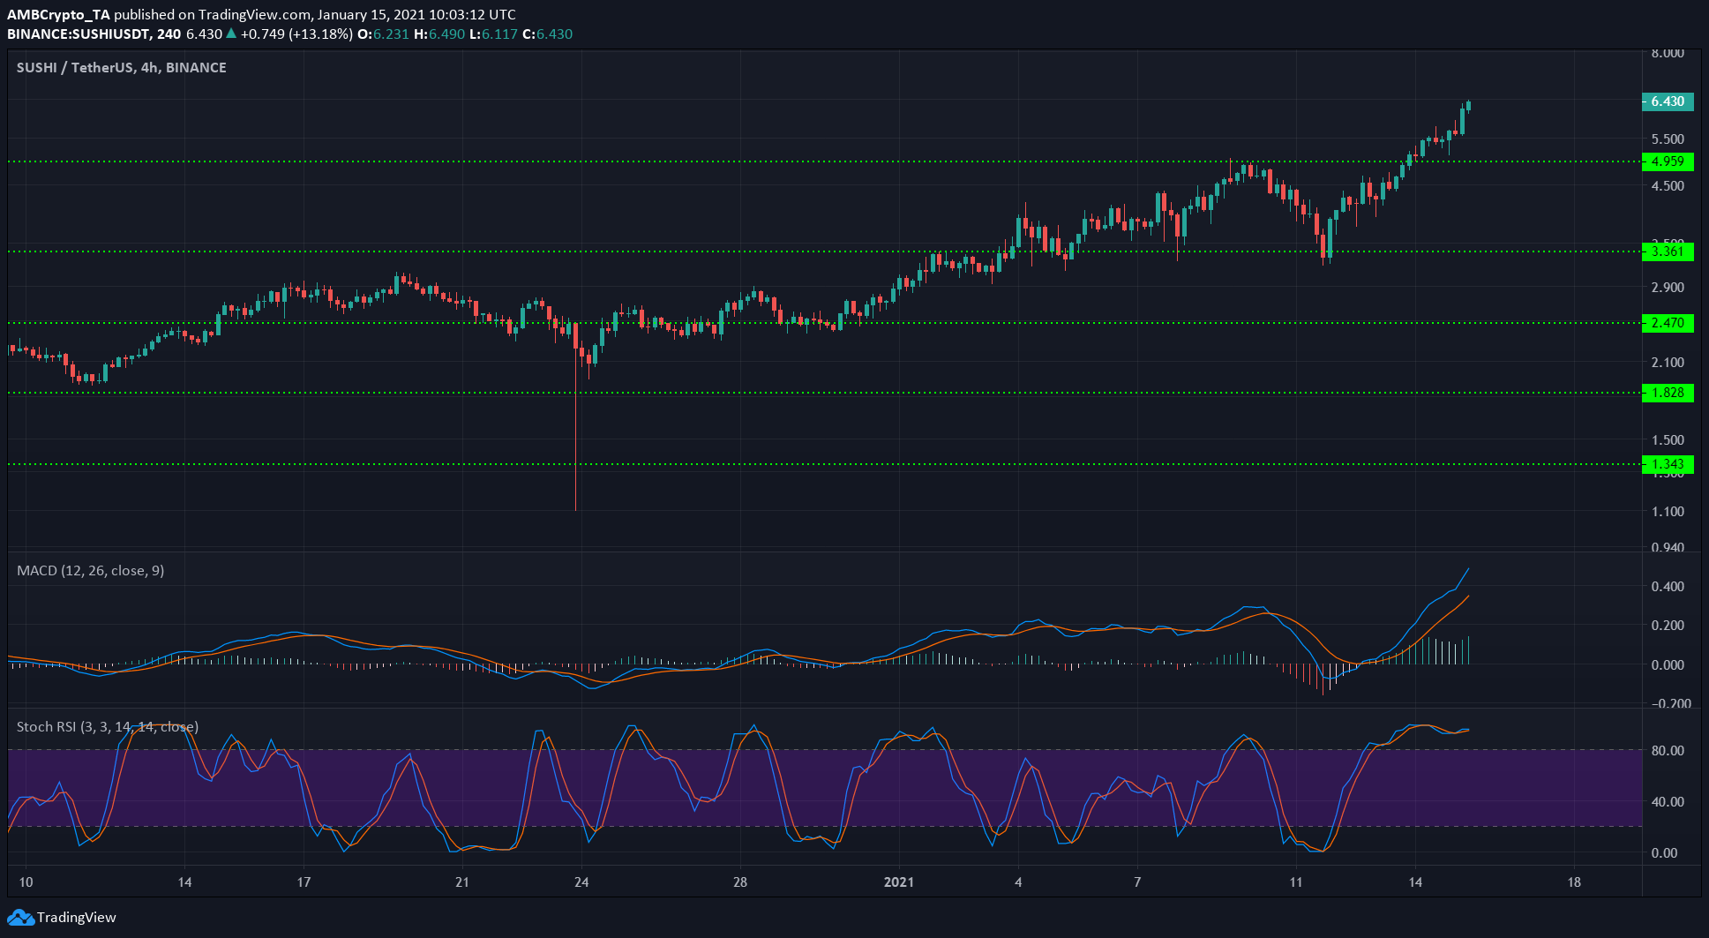Select the 2.470 level price tag
Screen dimensions: 1709x938
point(1668,323)
